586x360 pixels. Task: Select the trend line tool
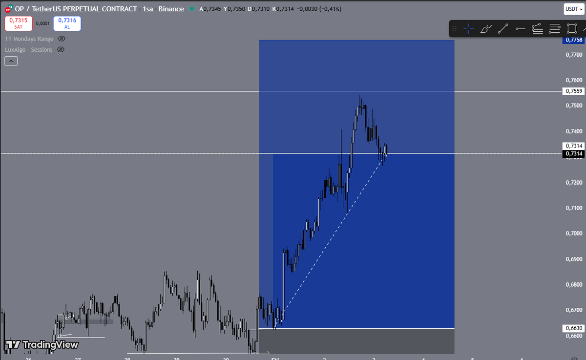pos(503,29)
